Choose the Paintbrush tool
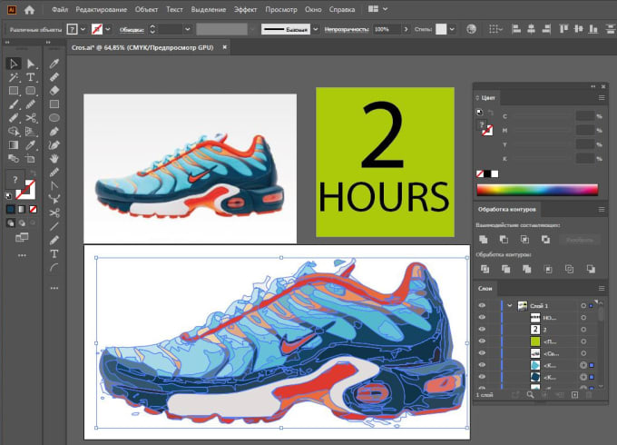This screenshot has width=617, height=445. coord(14,104)
